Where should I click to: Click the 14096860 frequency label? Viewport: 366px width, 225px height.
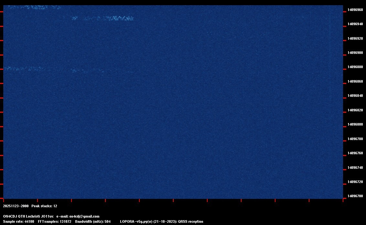[x=355, y=81]
